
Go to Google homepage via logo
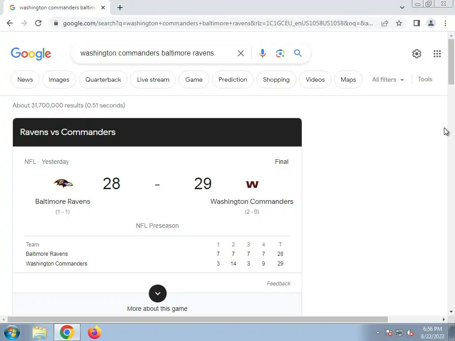point(31,54)
